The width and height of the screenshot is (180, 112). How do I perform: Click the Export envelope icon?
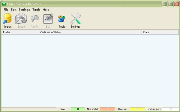point(21,19)
